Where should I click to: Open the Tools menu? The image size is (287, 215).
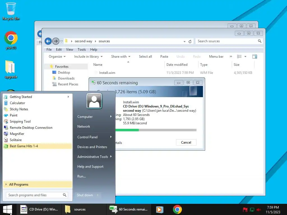coord(82,50)
